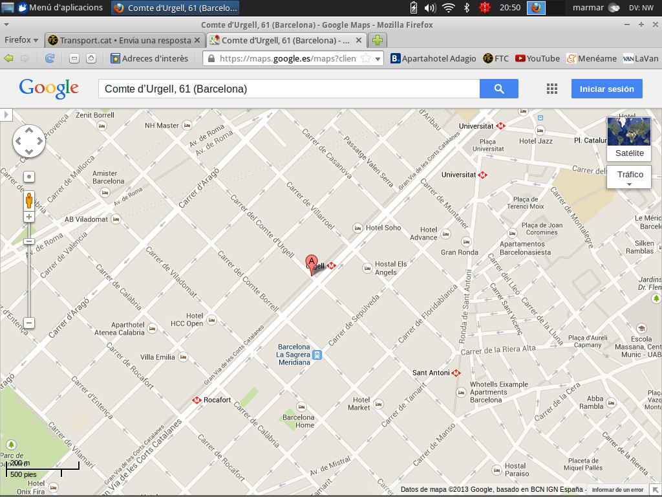Screen dimensions: 662x497
Task: Click the Whotells Eixample Apartments Barcelona label
Action: pyautogui.click(x=499, y=392)
